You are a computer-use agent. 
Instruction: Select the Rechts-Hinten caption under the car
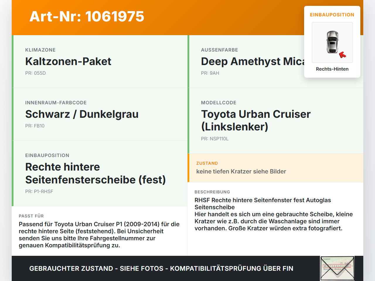(332, 69)
